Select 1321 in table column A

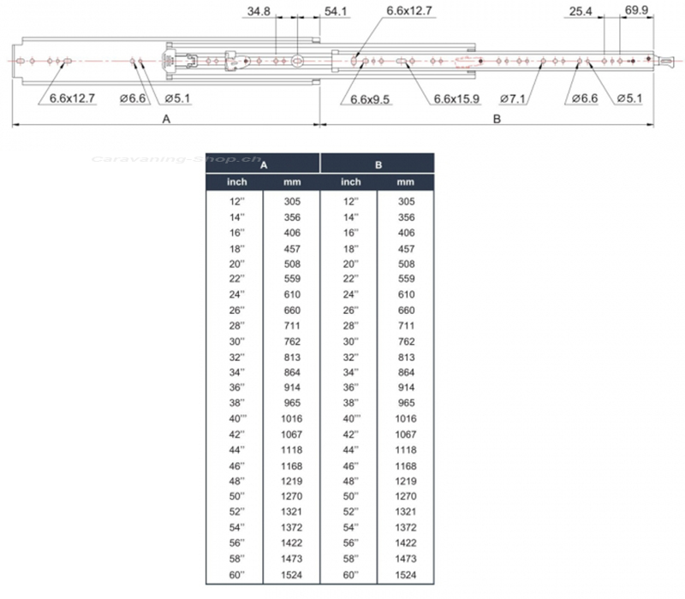(x=291, y=511)
